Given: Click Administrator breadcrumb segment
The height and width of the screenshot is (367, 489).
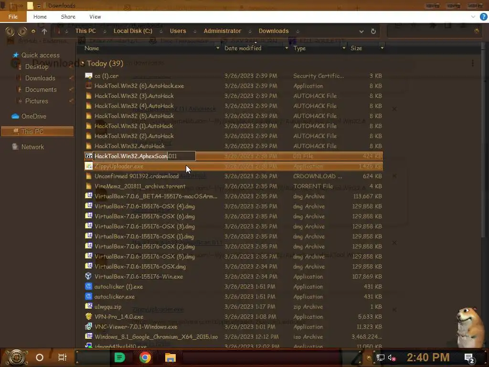Looking at the screenshot, I should pyautogui.click(x=223, y=31).
